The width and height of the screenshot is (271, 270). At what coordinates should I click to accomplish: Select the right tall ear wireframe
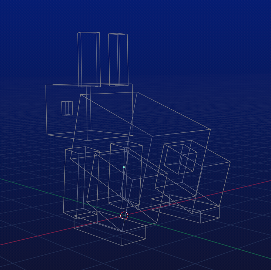click(118, 60)
